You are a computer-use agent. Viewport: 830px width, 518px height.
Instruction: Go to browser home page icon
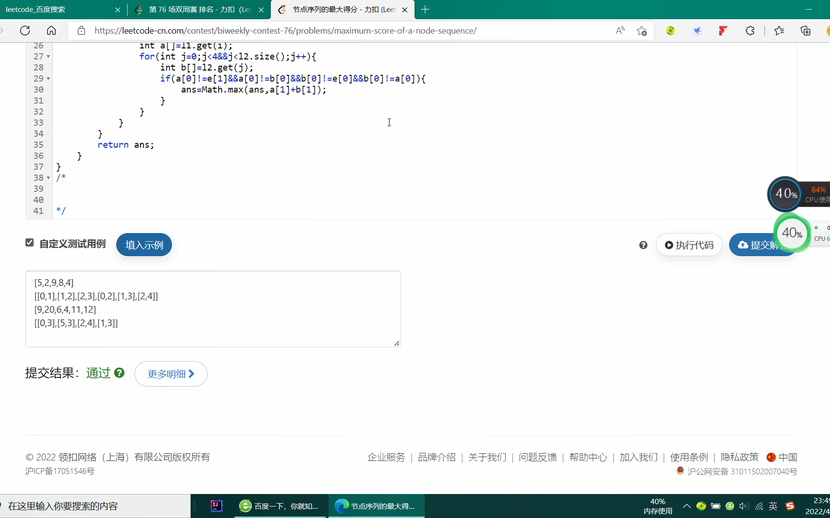coord(51,31)
